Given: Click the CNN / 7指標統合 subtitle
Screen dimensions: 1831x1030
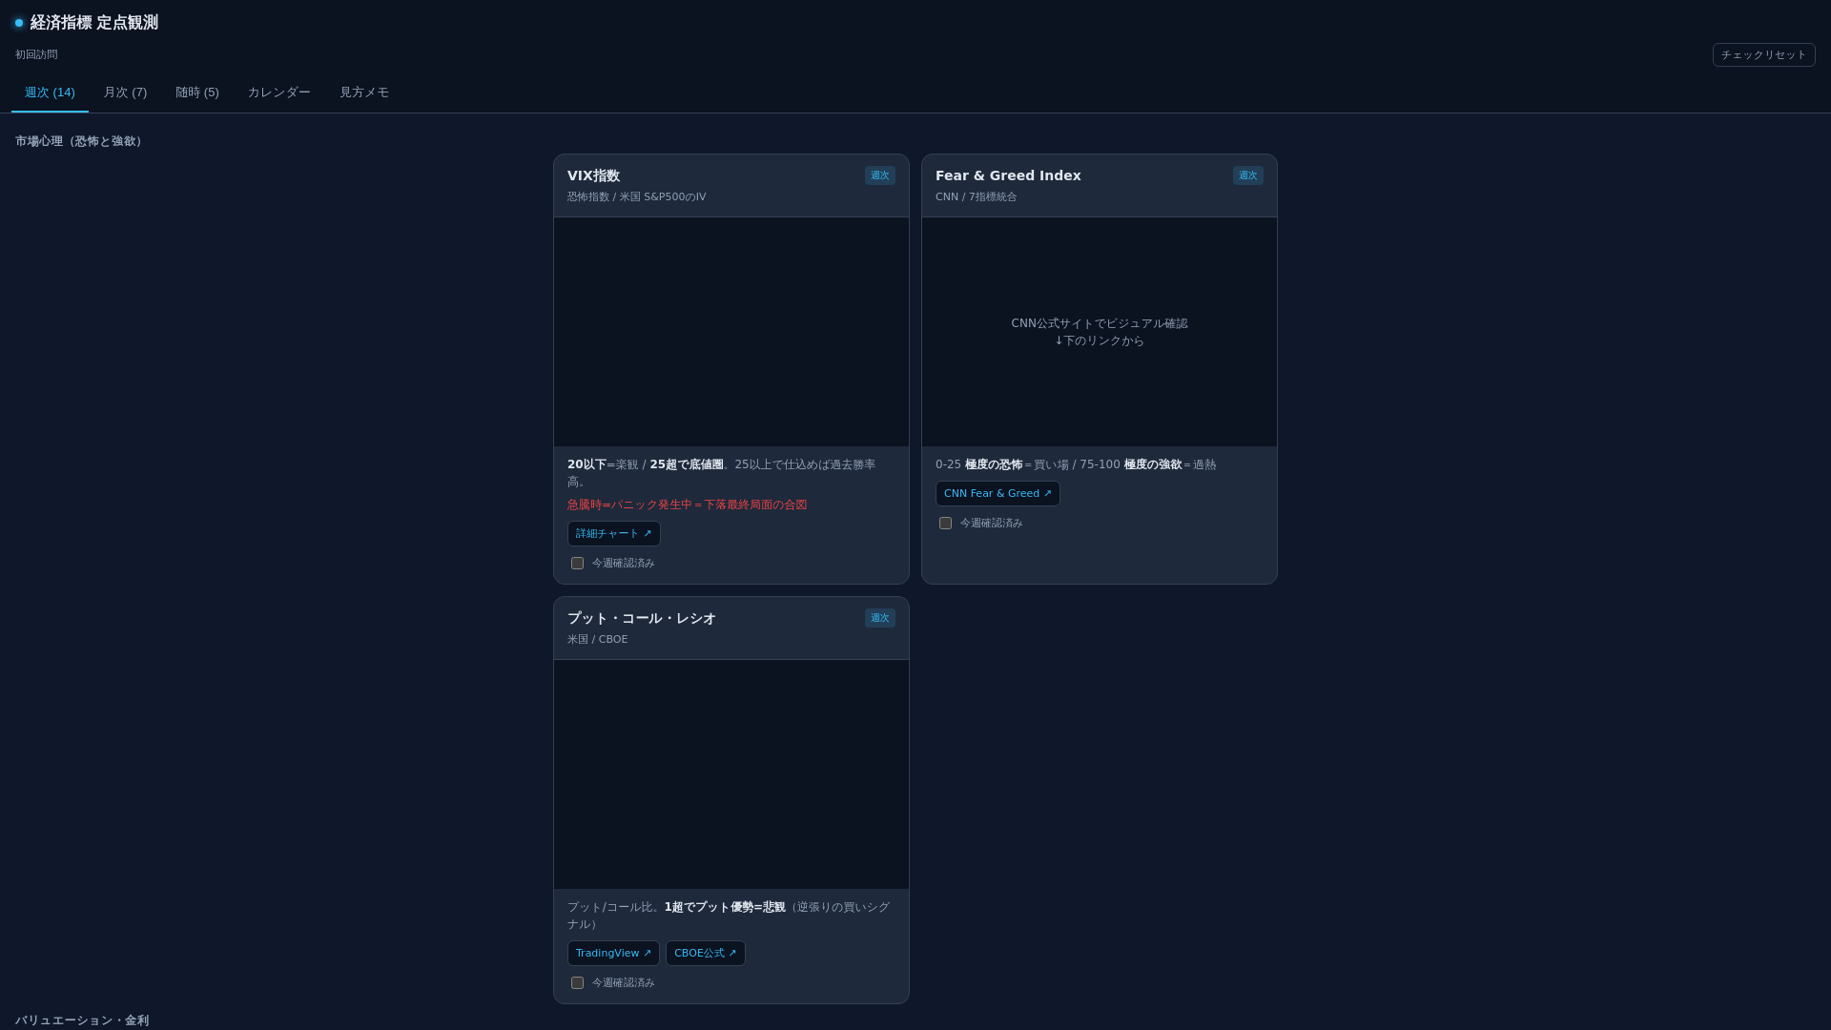Looking at the screenshot, I should pyautogui.click(x=976, y=197).
